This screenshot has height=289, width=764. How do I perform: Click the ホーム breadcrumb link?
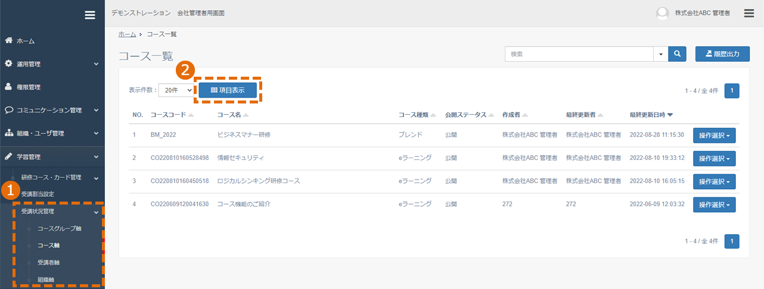127,34
